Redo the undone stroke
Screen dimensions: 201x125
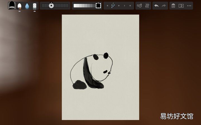tap(164, 6)
